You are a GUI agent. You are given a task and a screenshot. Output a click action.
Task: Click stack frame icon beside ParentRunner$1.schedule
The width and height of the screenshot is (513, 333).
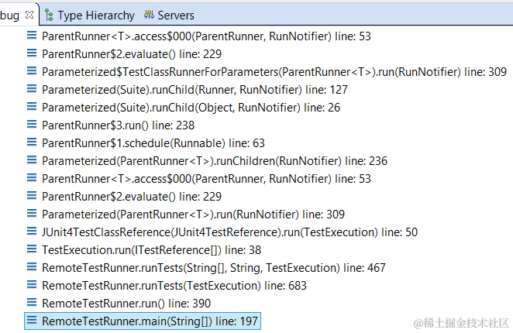point(32,142)
